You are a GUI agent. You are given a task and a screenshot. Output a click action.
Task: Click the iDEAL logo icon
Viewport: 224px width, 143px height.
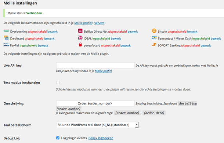(x=80, y=38)
